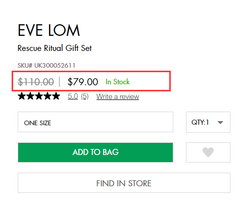Screen dimensions: 240x207
Task: Click the EVE LOM brand name
Action: click(x=49, y=30)
